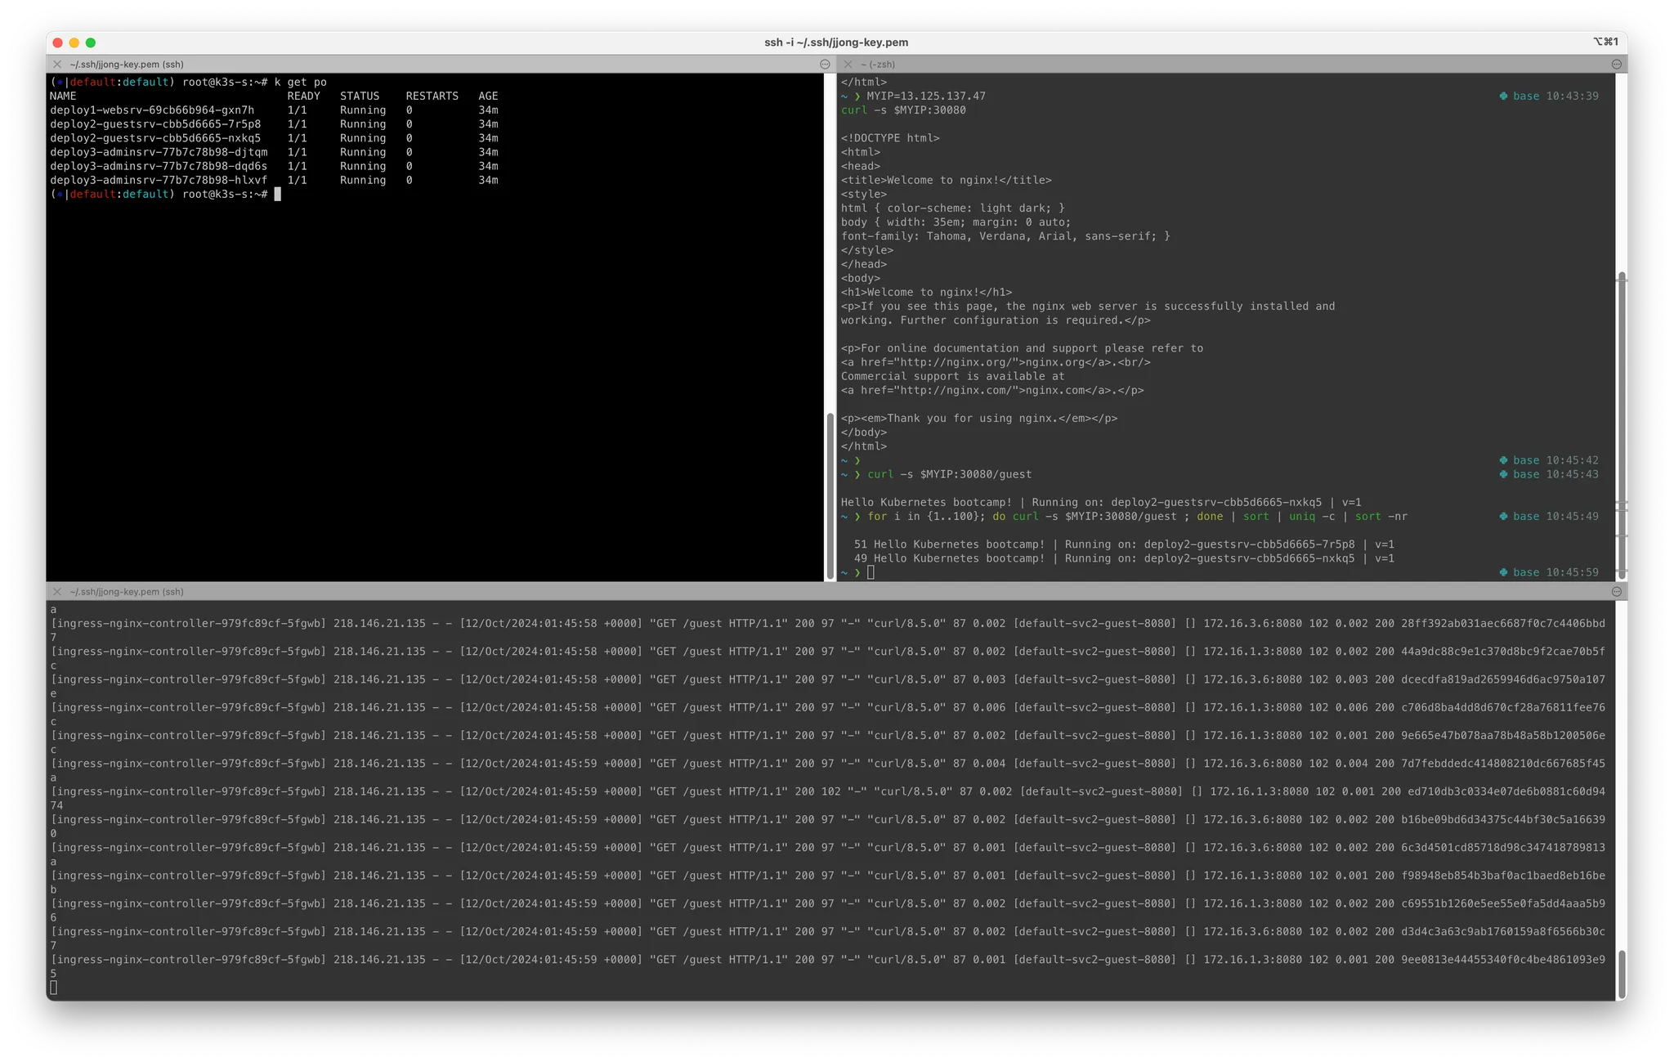Click the green zoom traffic light
Image resolution: width=1674 pixels, height=1062 pixels.
click(x=91, y=43)
